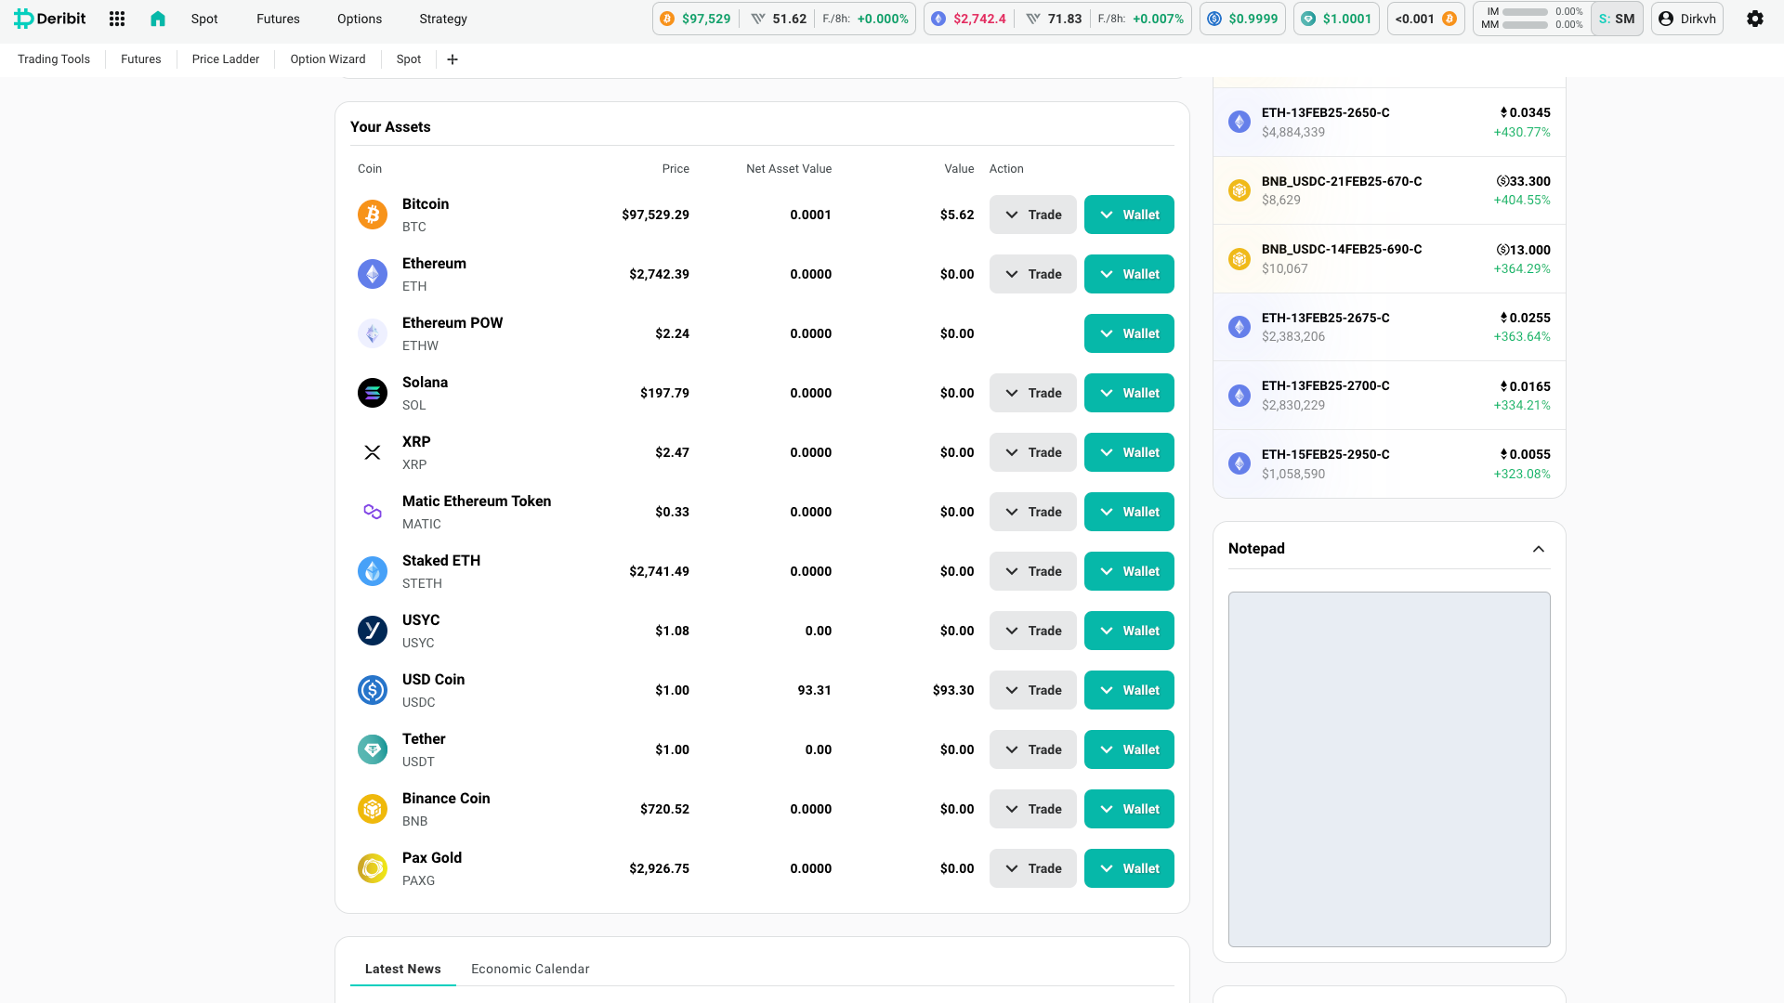The image size is (1784, 1003).
Task: Click the Ethereum POW coin icon
Action: click(373, 333)
